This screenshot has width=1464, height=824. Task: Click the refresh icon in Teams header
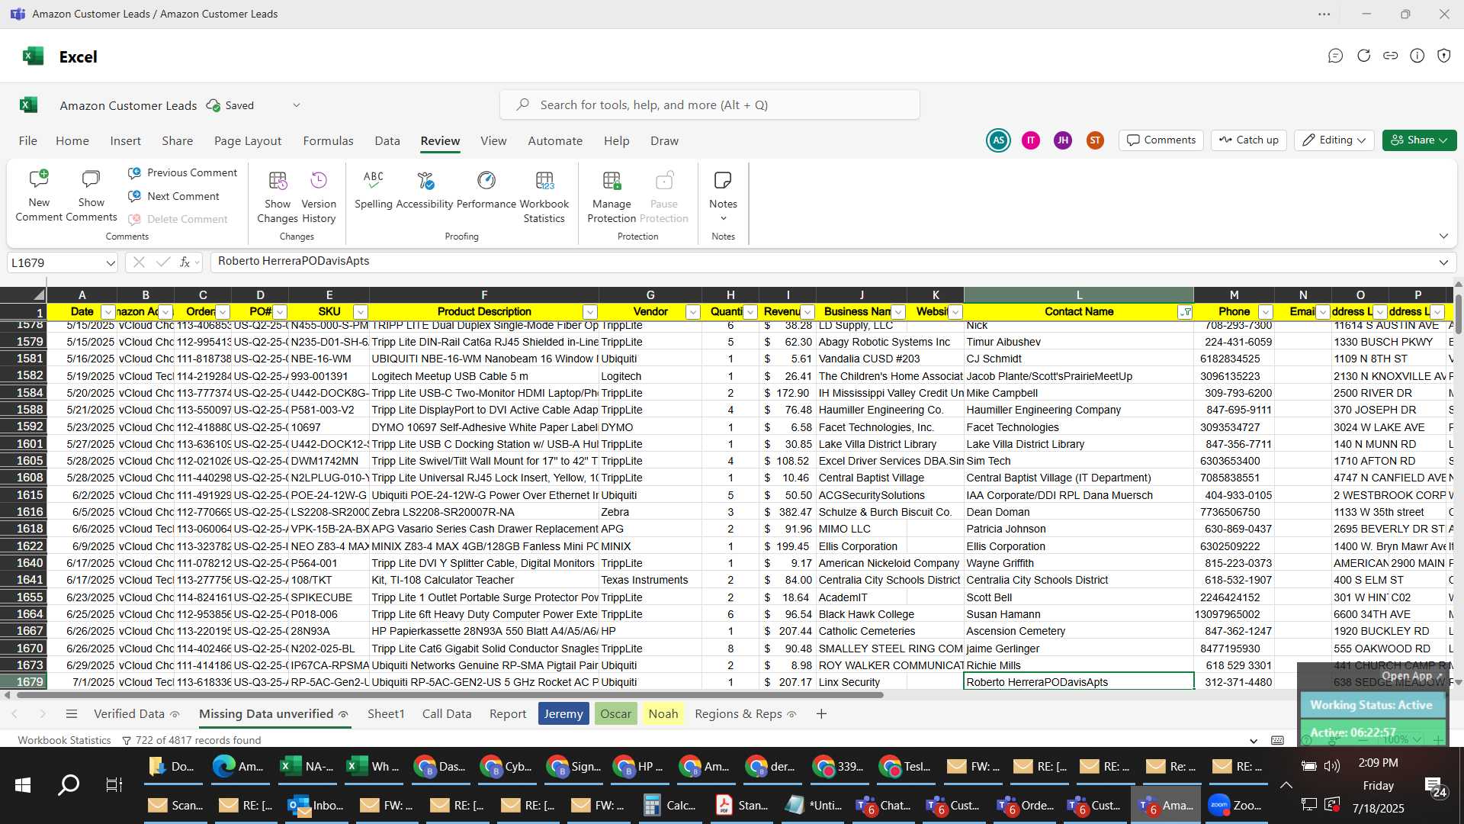[1363, 56]
